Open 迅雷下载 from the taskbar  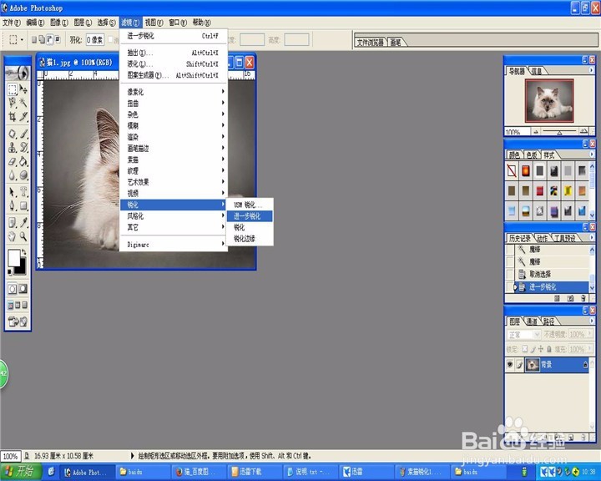[x=253, y=472]
